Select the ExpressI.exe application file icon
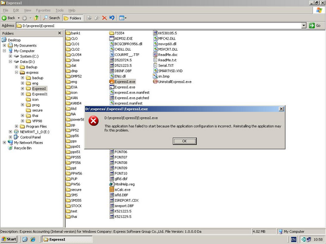 tap(111, 82)
